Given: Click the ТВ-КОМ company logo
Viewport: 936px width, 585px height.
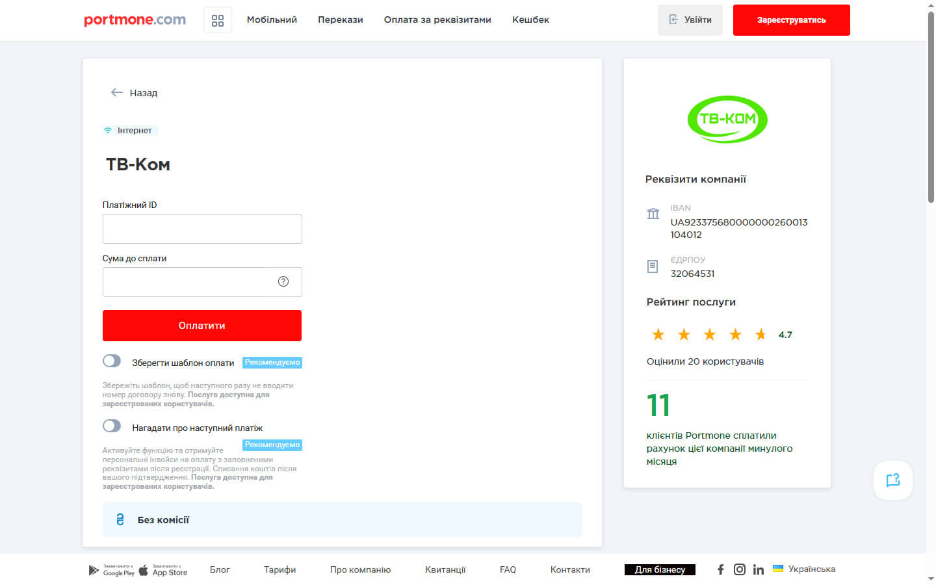Looking at the screenshot, I should click(727, 120).
